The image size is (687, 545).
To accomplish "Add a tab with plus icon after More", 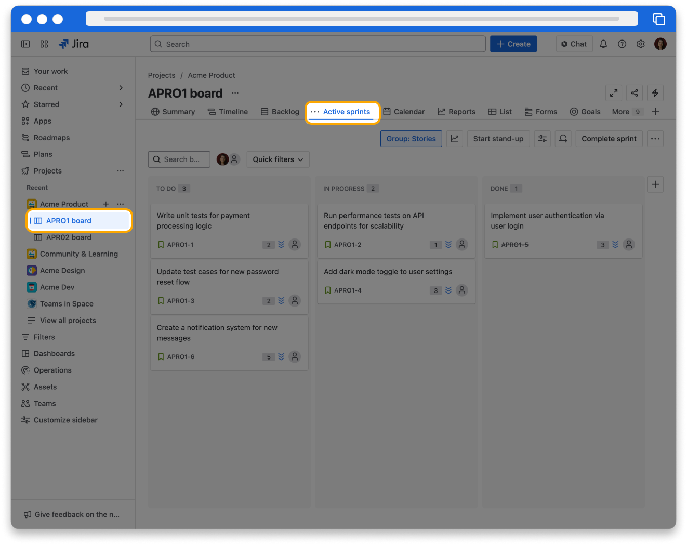I will tap(656, 112).
